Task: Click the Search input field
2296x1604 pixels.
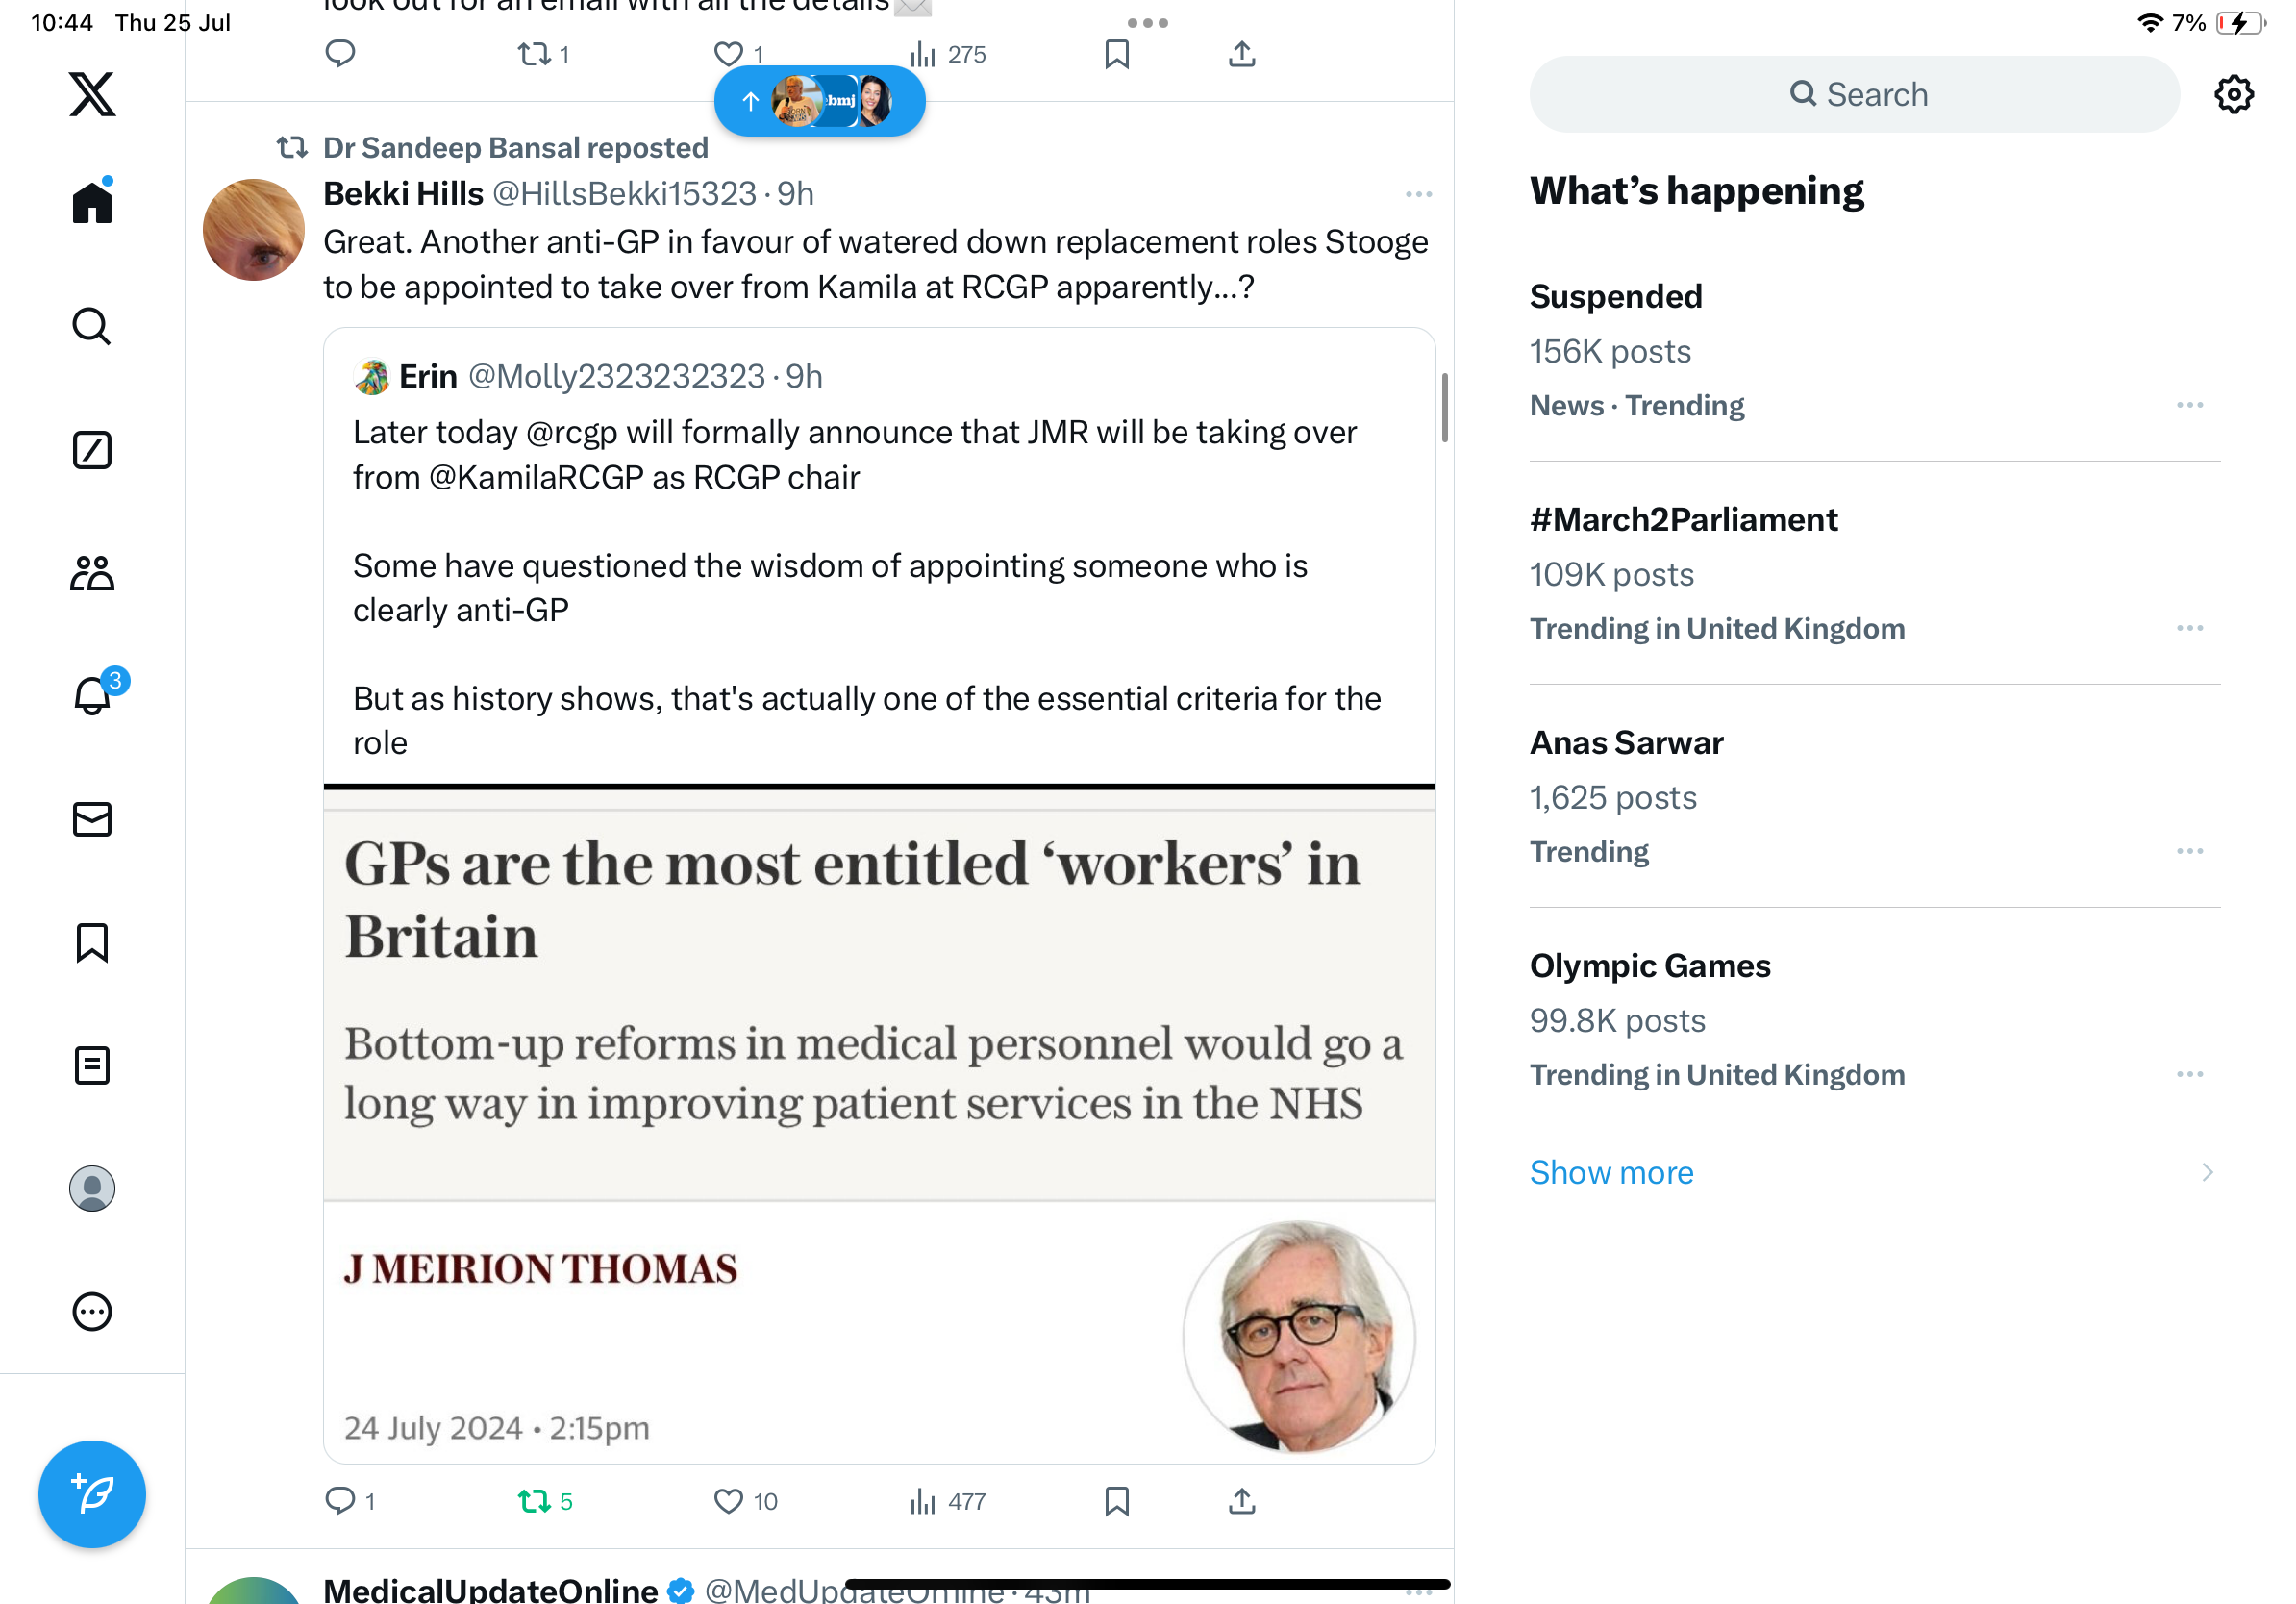Action: [x=1854, y=94]
